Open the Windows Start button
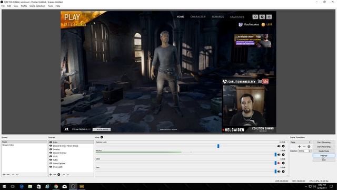The width and height of the screenshot is (337, 190). (4, 186)
